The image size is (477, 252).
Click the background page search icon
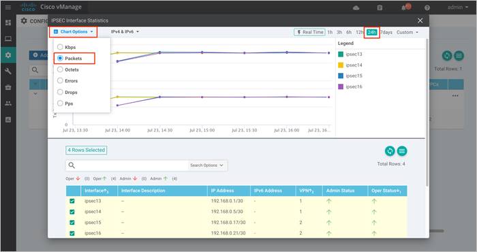click(35, 70)
